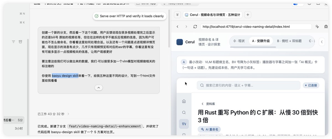Click the video title 用 Rust 重写 Python

click(x=258, y=116)
